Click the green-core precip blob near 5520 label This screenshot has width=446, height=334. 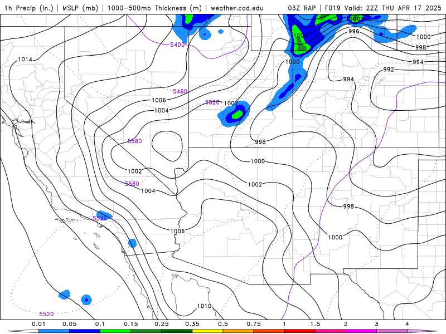[x=234, y=115]
